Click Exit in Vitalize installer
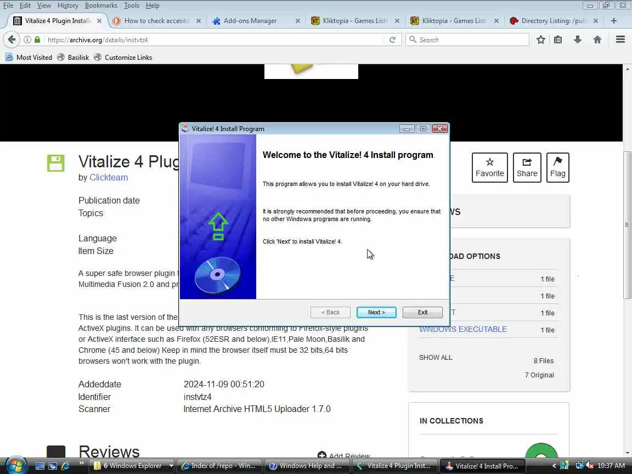The image size is (632, 474). click(x=422, y=312)
